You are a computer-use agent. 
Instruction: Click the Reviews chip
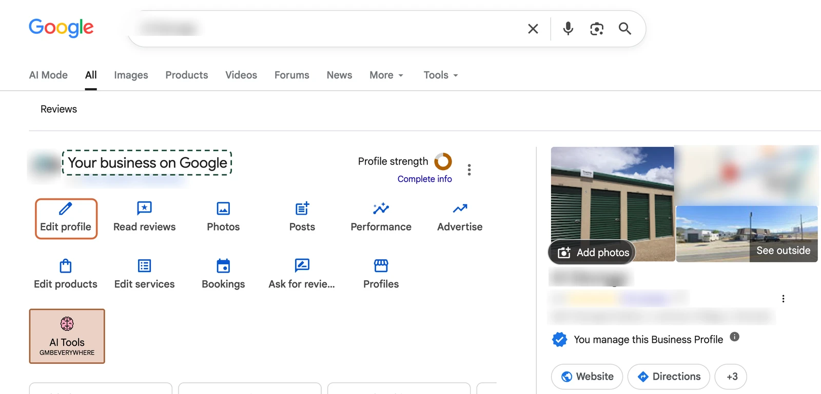58,109
